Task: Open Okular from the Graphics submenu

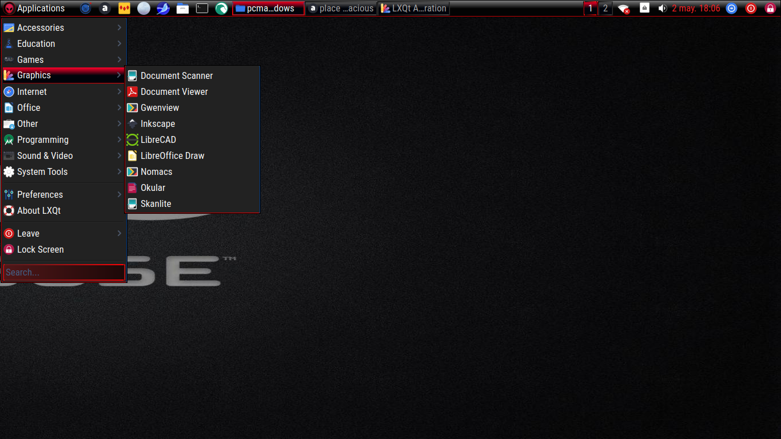Action: tap(192, 187)
